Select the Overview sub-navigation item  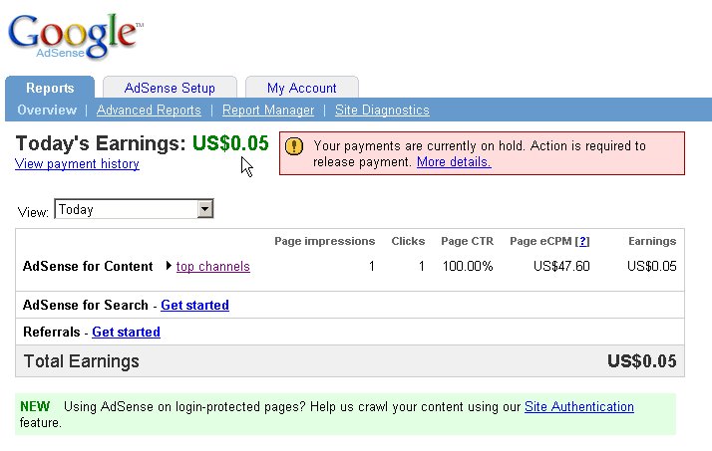click(x=47, y=111)
